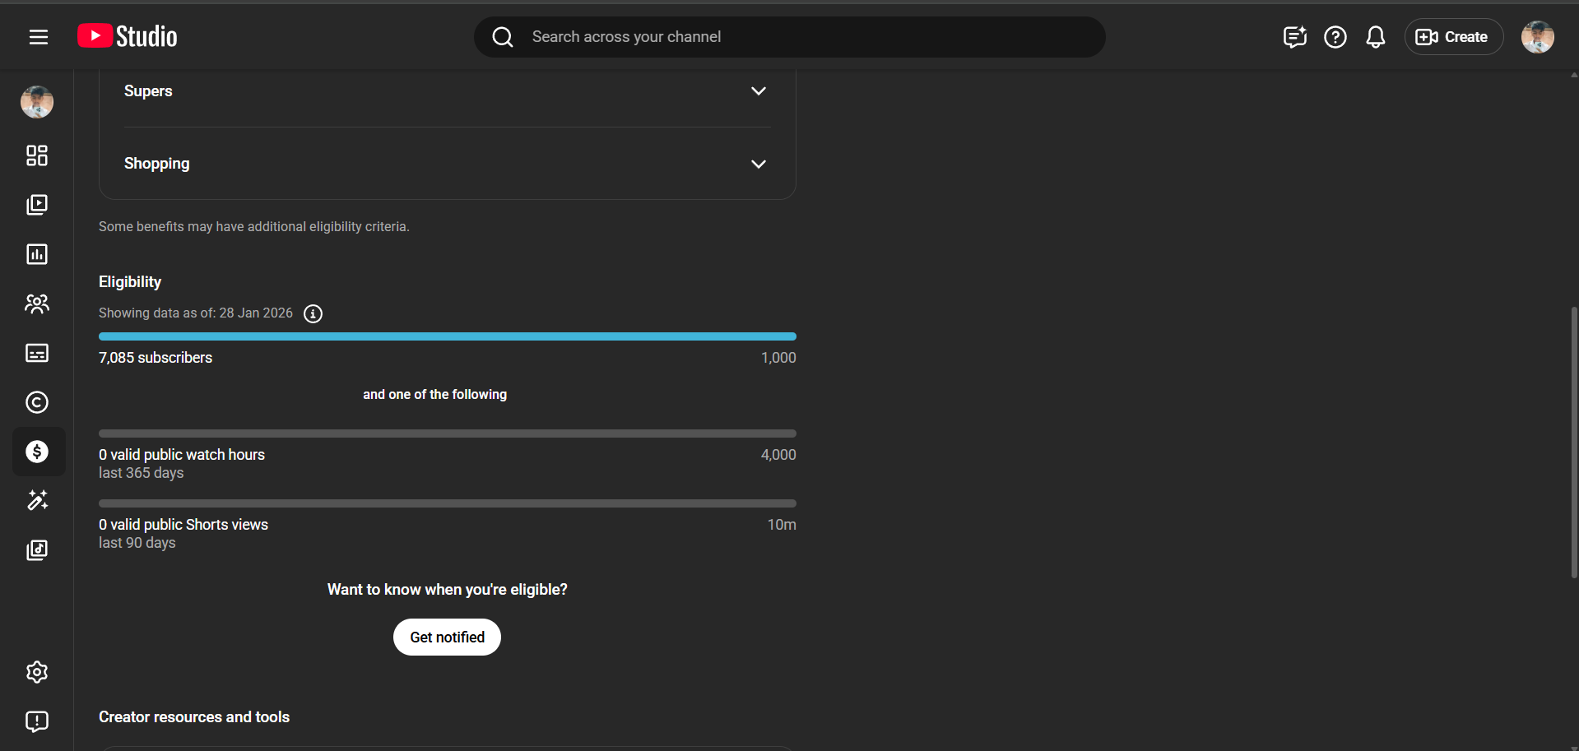
Task: Open the Analytics icon in sidebar
Action: tap(37, 254)
